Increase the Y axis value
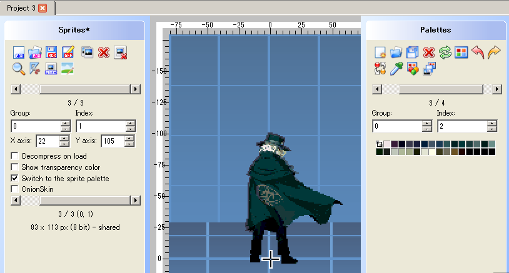Screen dimensions: 509x273 [129, 138]
